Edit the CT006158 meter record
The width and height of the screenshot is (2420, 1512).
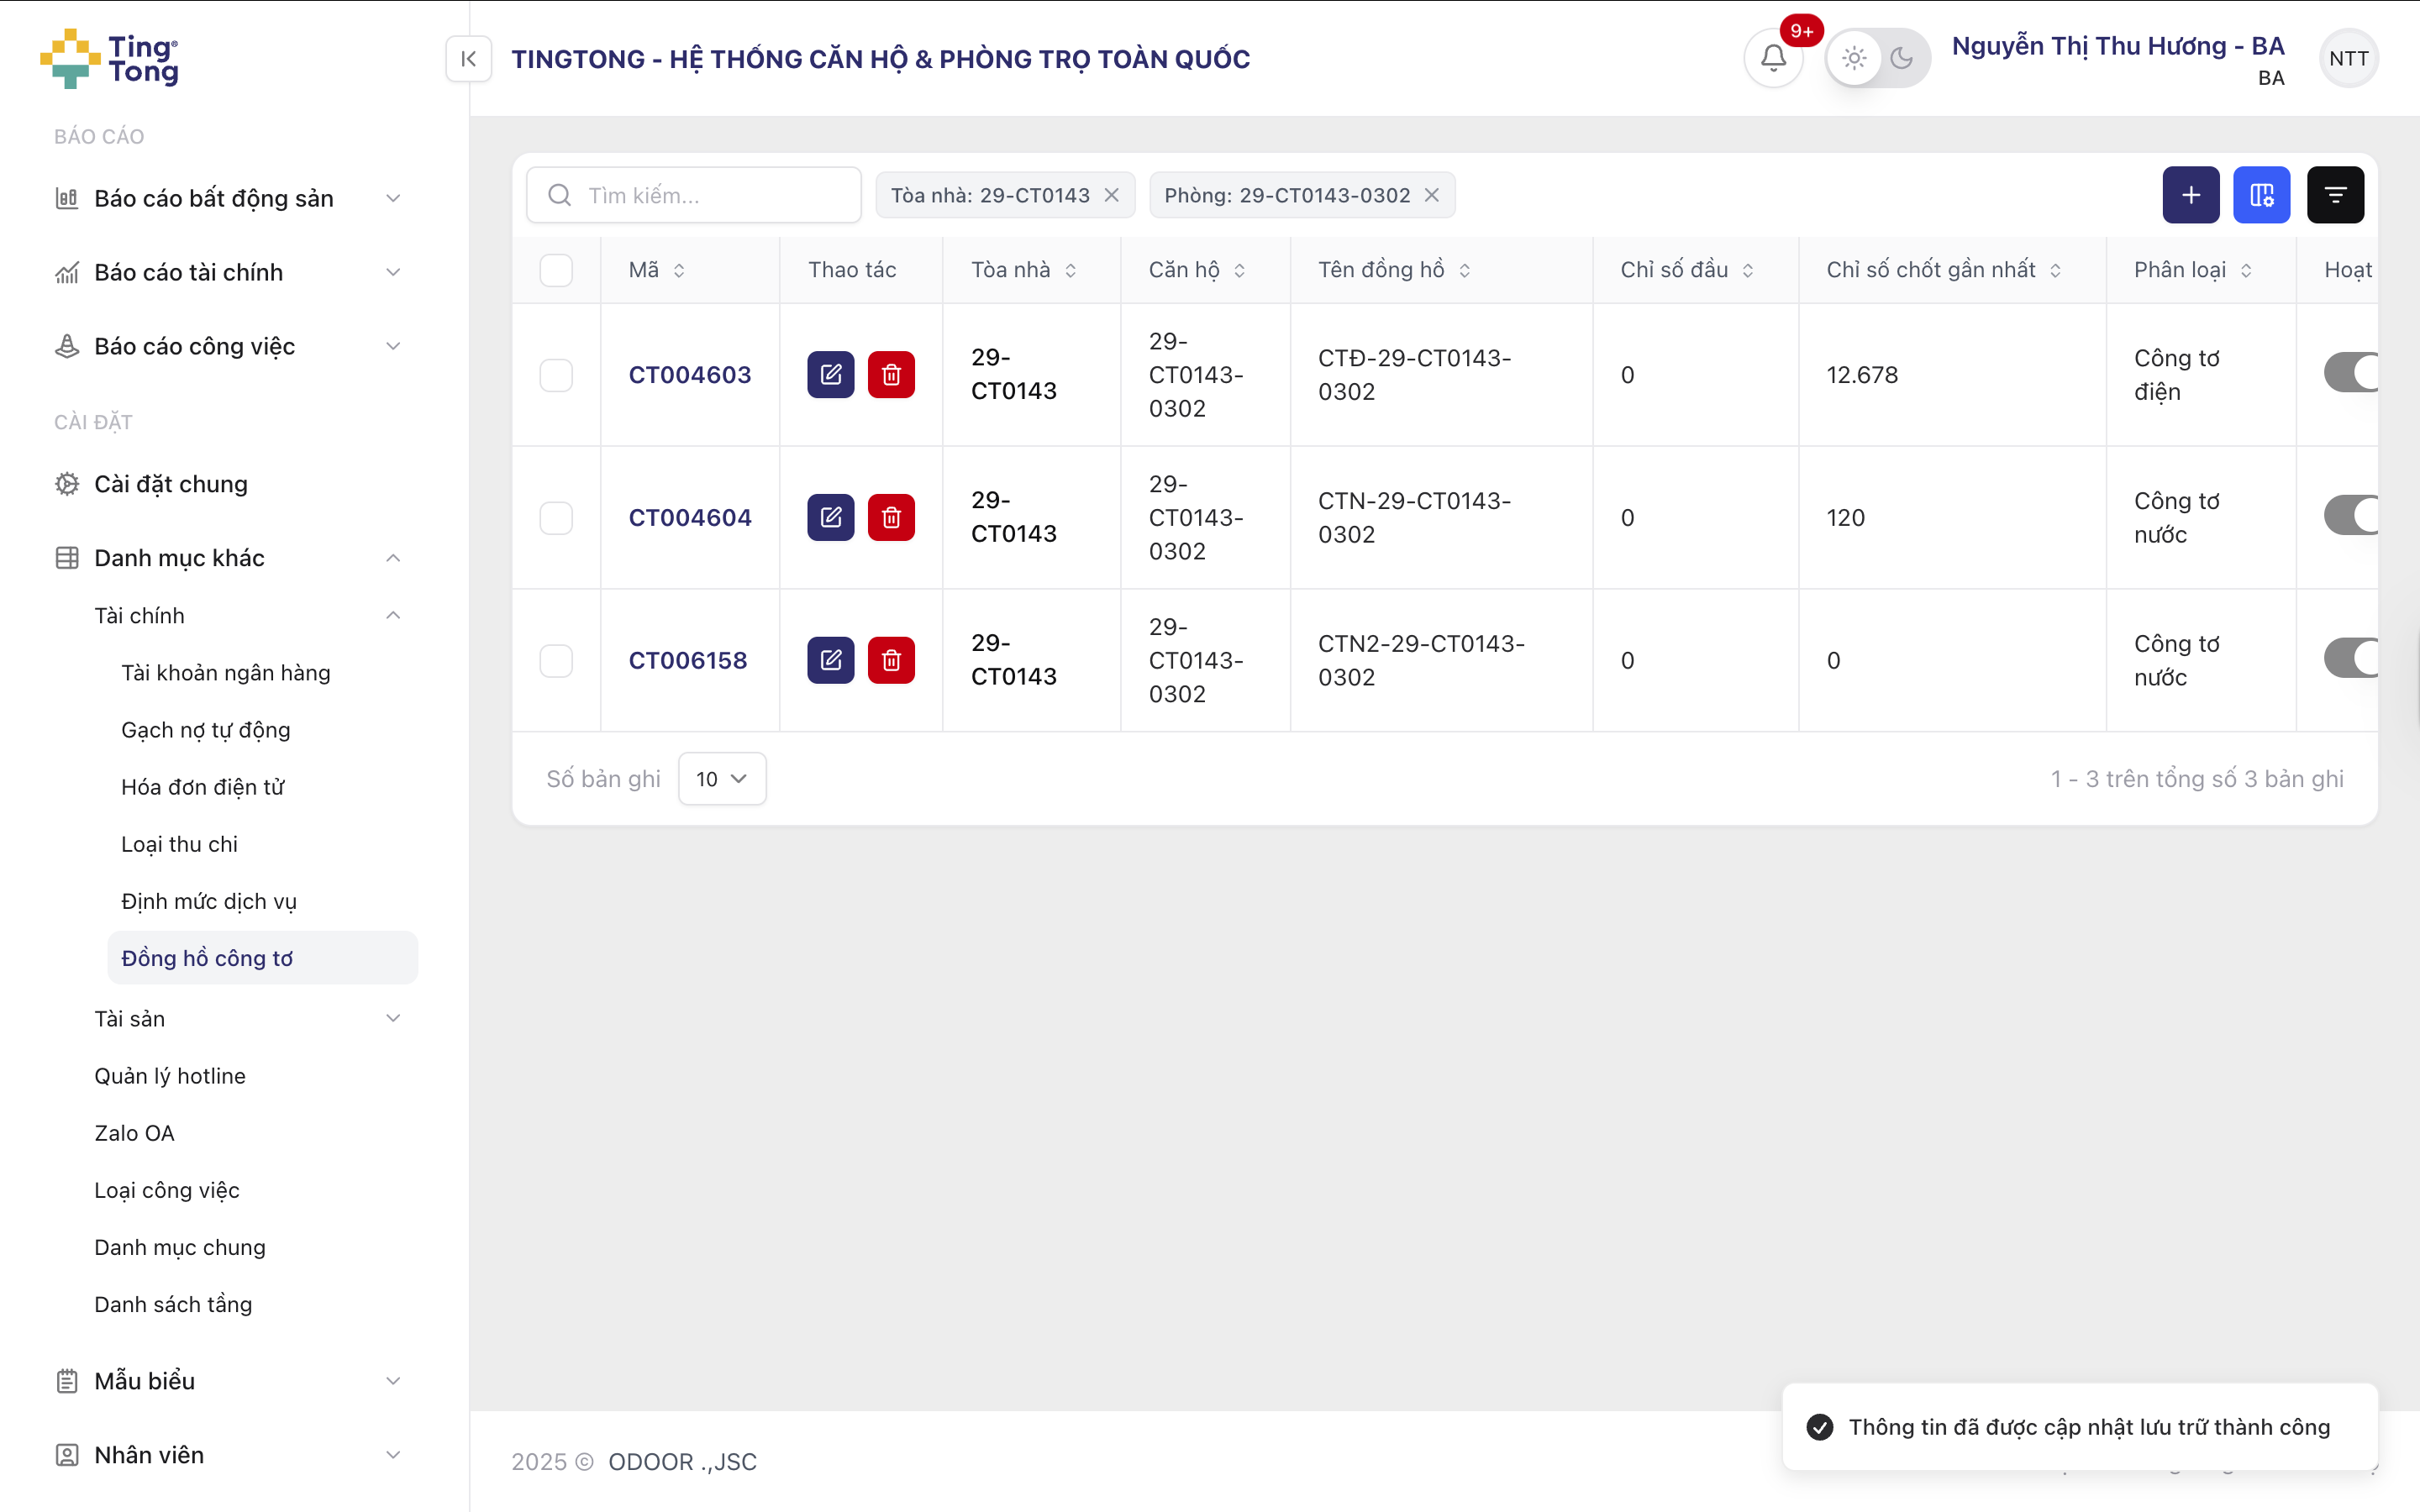coord(830,661)
